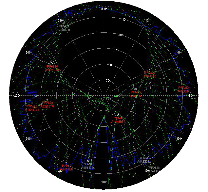Image resolution: width=208 pixels, height=192 pixels.
Task: Click the satellite marker nearest the plot center
Action: pos(118,114)
